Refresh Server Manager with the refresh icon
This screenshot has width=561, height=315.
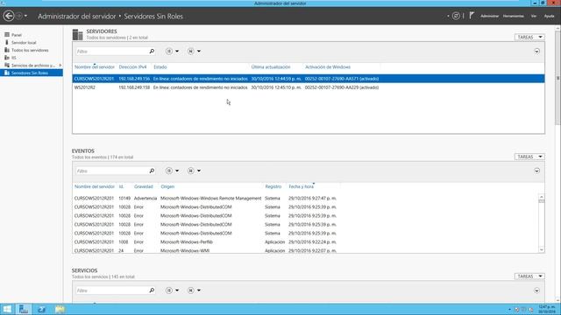456,16
